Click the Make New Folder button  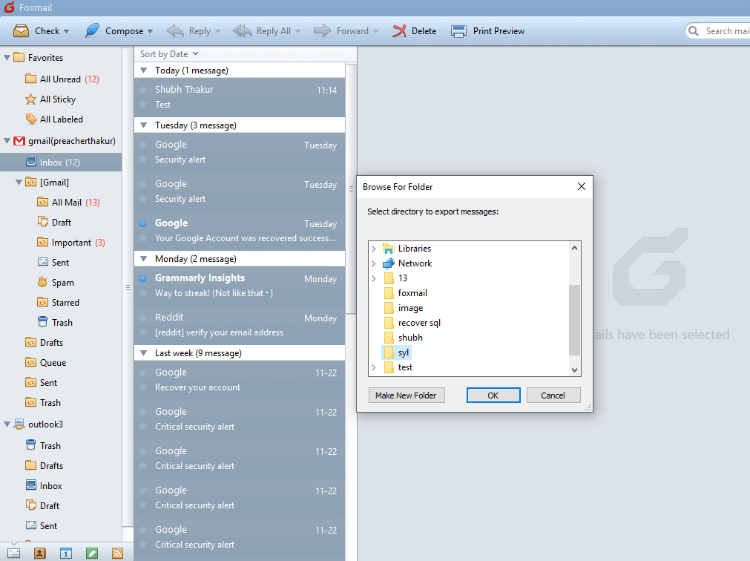point(407,396)
